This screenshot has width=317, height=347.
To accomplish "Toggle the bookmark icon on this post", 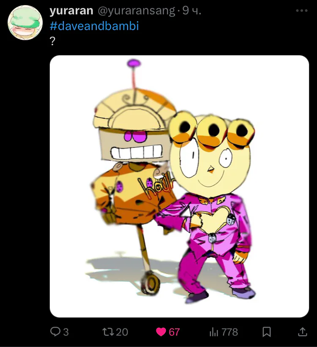I will 267,332.
